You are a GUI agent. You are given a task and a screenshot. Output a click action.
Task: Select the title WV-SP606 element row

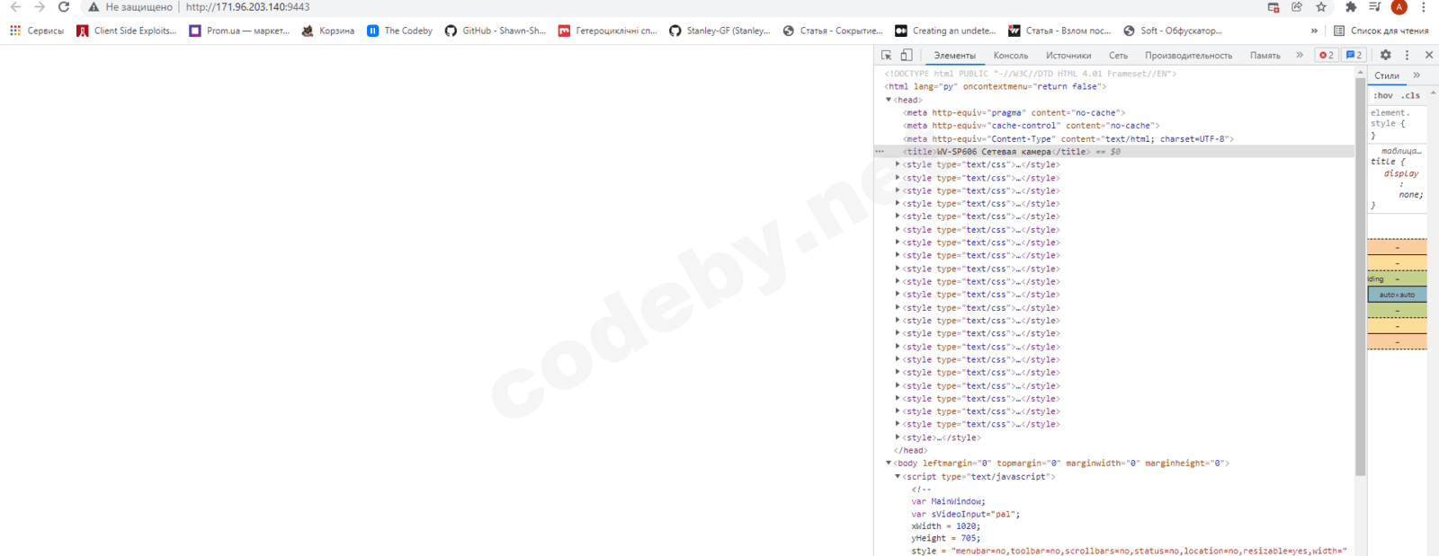1113,152
